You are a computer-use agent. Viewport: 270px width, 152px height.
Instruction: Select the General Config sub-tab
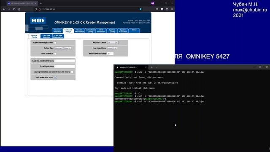click(x=34, y=36)
